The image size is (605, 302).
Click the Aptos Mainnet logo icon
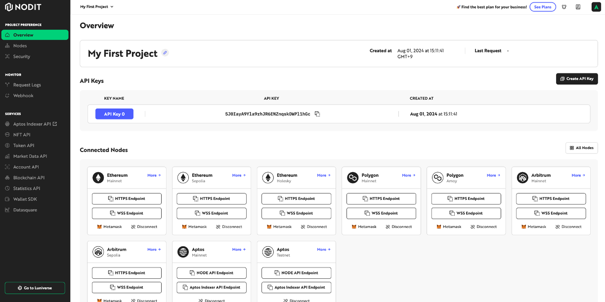[x=183, y=252]
